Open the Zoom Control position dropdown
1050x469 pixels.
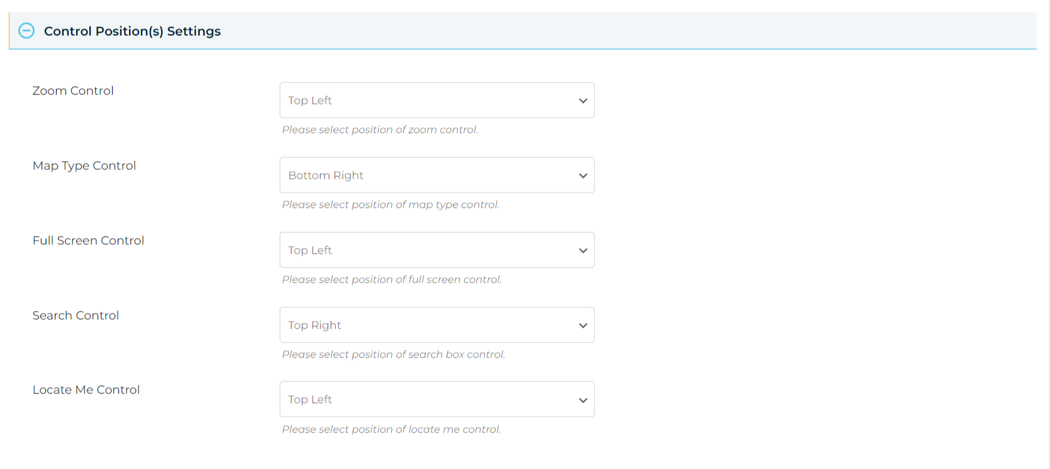coord(437,100)
